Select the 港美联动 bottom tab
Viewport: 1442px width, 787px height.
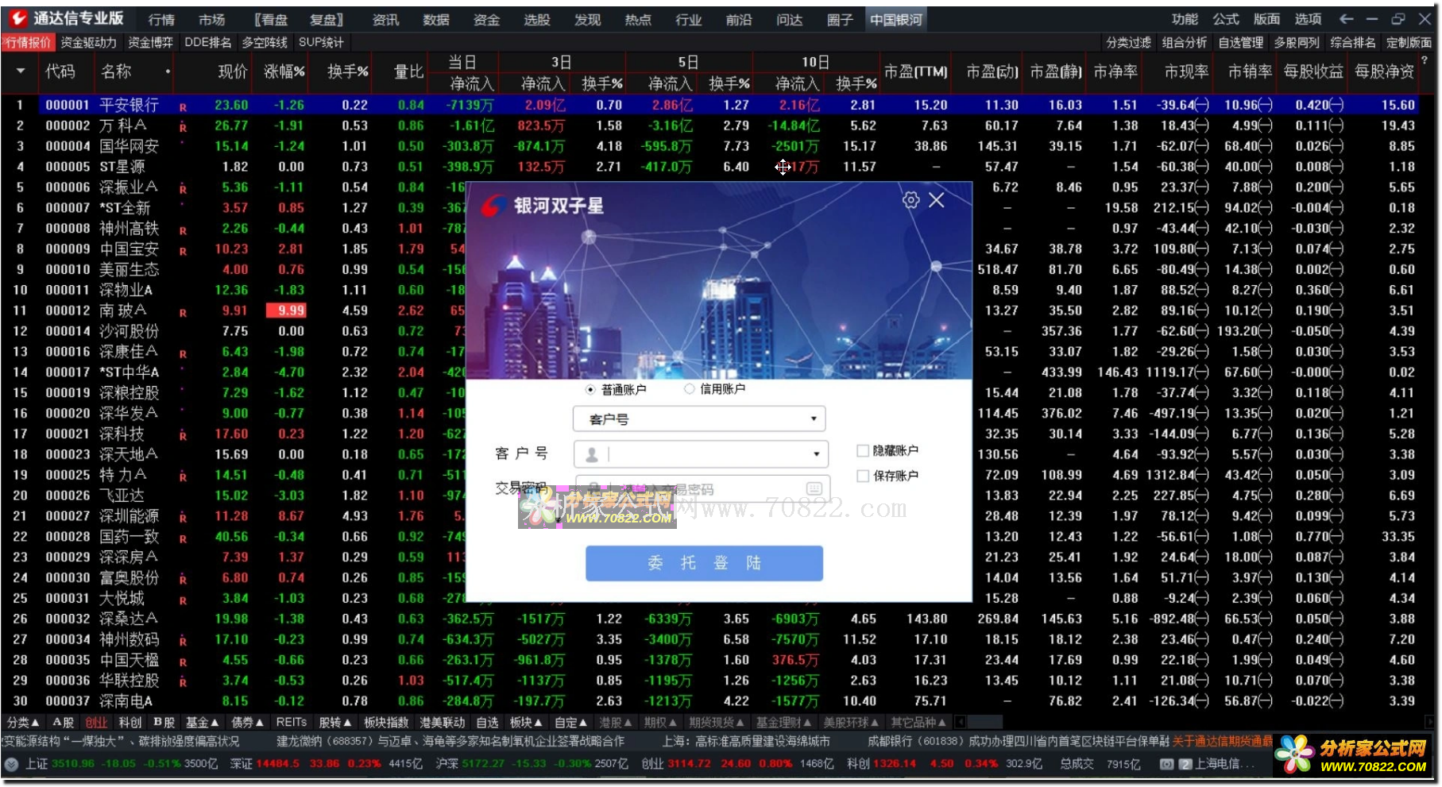tap(443, 722)
